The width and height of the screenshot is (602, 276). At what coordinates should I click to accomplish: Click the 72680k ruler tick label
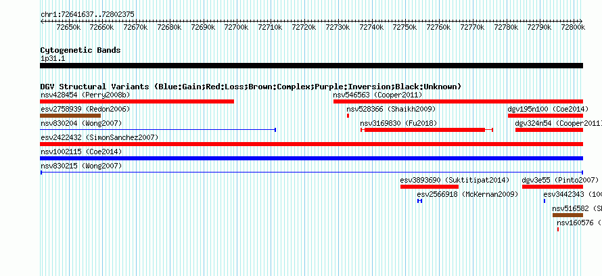169,28
